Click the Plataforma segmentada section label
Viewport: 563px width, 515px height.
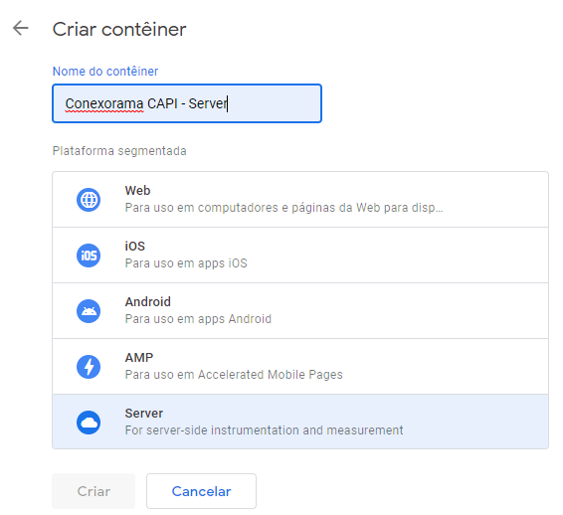click(119, 151)
